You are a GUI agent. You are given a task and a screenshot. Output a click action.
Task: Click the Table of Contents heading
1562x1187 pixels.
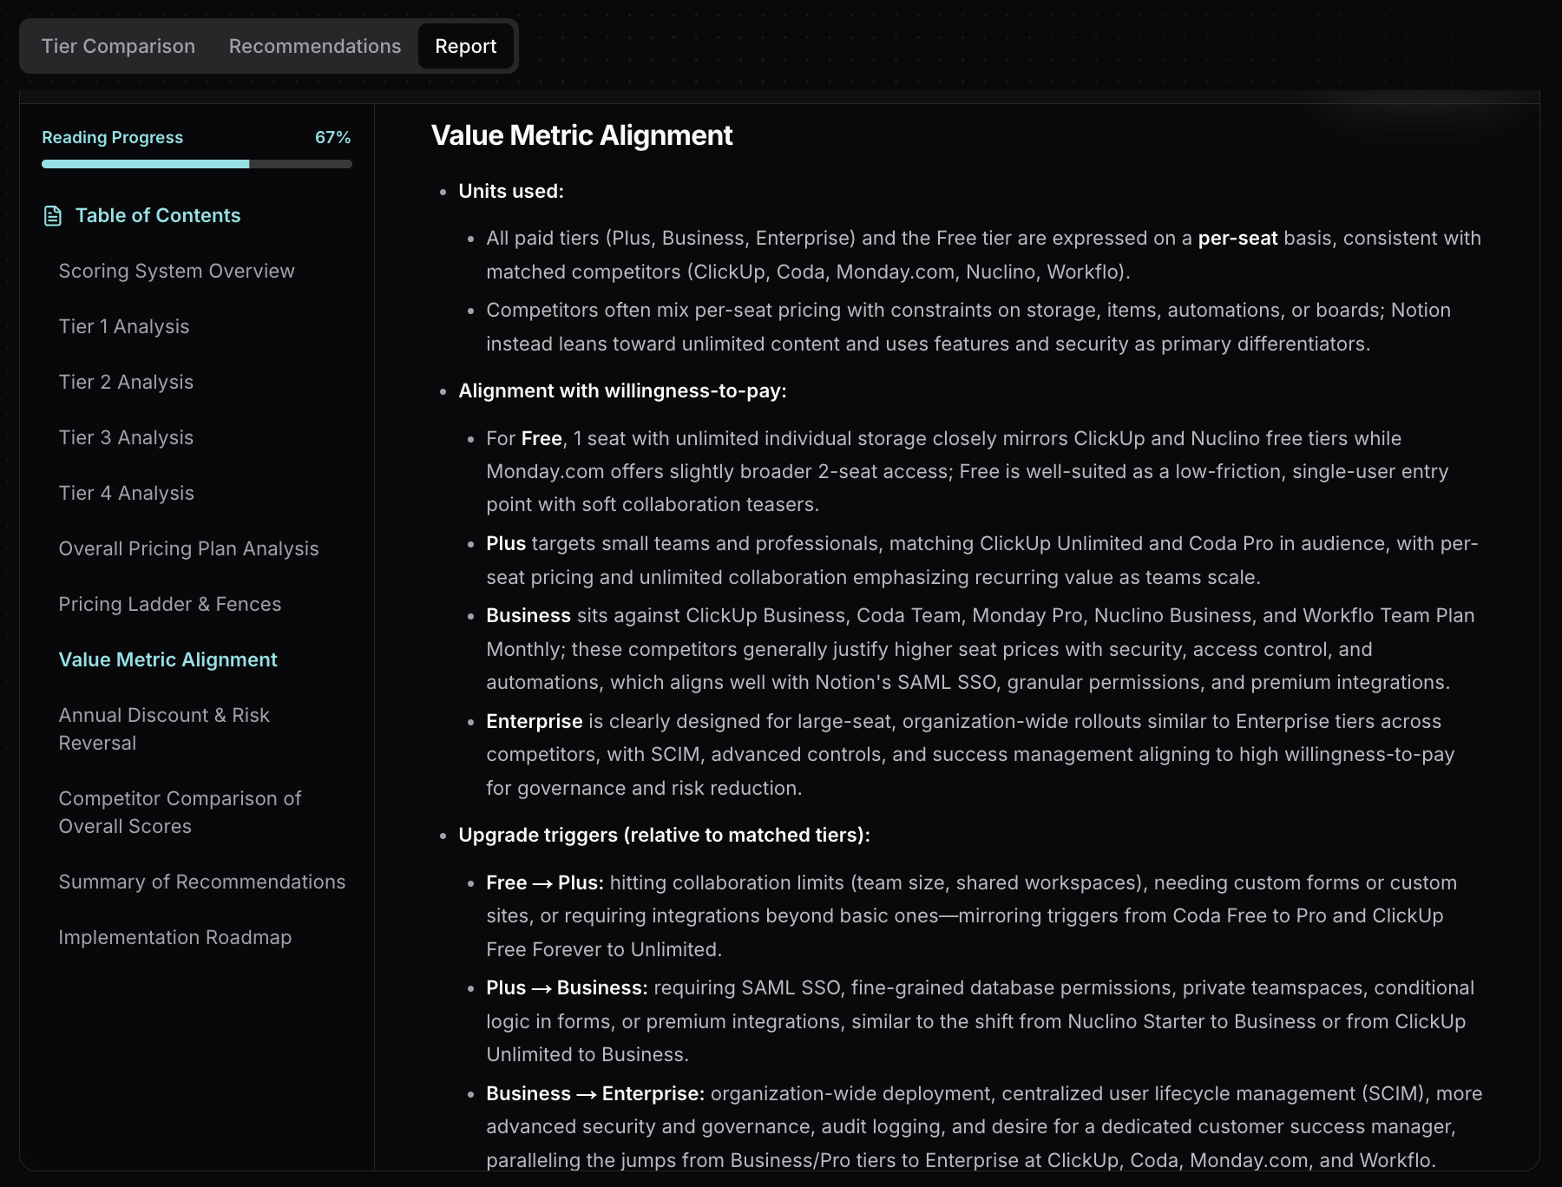157,216
